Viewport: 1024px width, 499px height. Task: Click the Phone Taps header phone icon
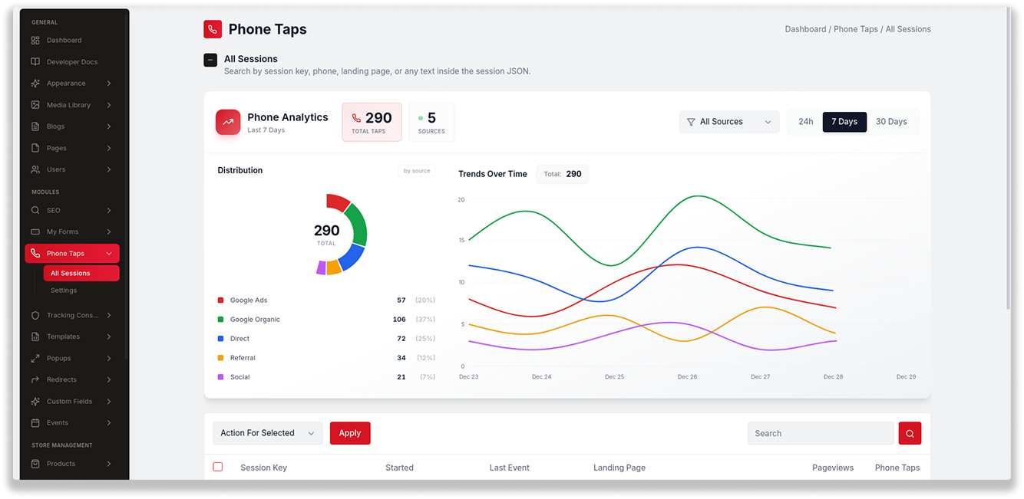coord(213,29)
